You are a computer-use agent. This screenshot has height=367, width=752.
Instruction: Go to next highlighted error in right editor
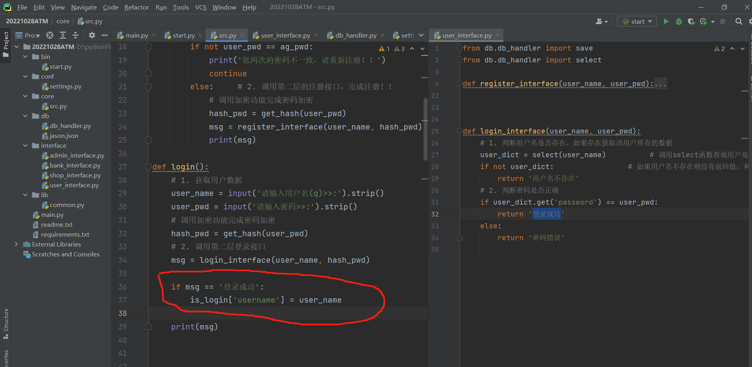[743, 49]
